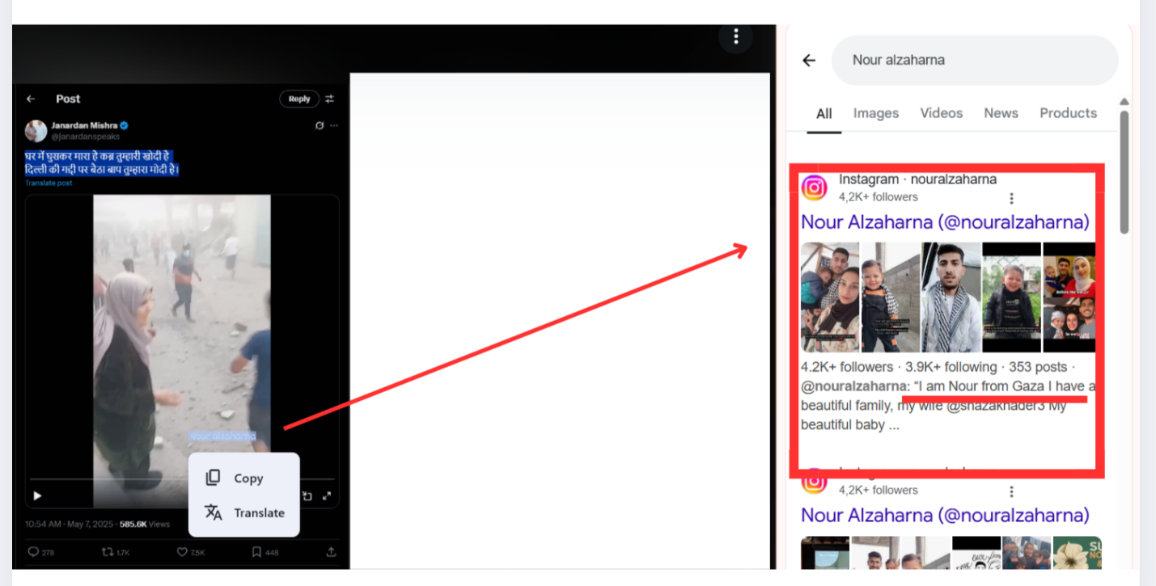The image size is (1156, 586).
Task: Click the Instagram logo of first result
Action: click(x=815, y=188)
